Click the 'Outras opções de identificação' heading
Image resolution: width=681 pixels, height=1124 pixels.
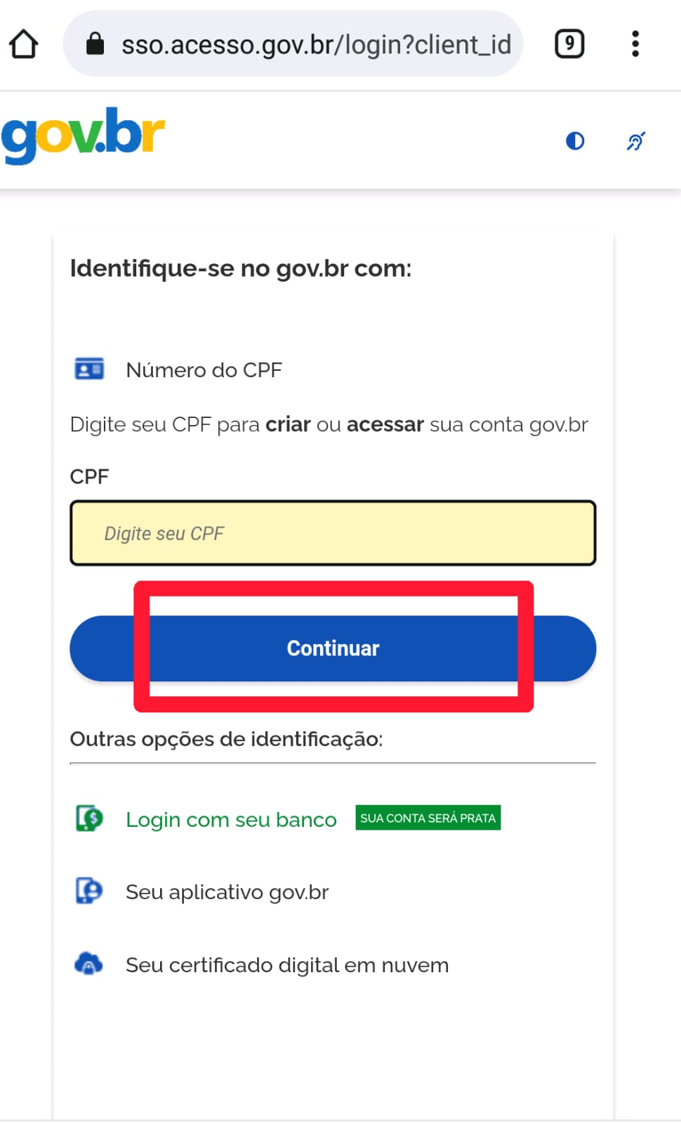tap(226, 738)
